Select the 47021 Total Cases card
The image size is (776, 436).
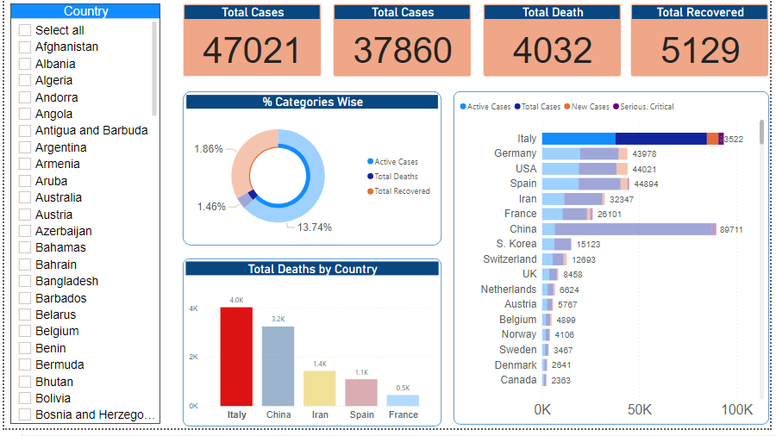click(253, 40)
